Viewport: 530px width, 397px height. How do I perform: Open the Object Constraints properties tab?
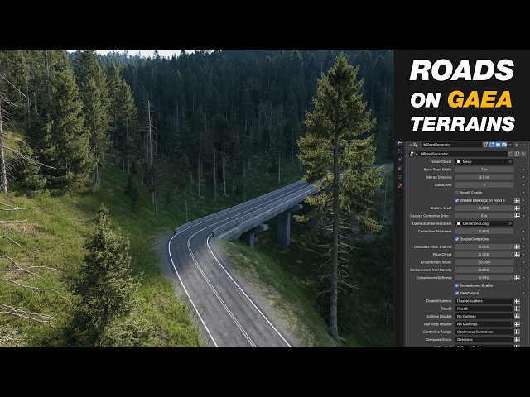[x=400, y=168]
